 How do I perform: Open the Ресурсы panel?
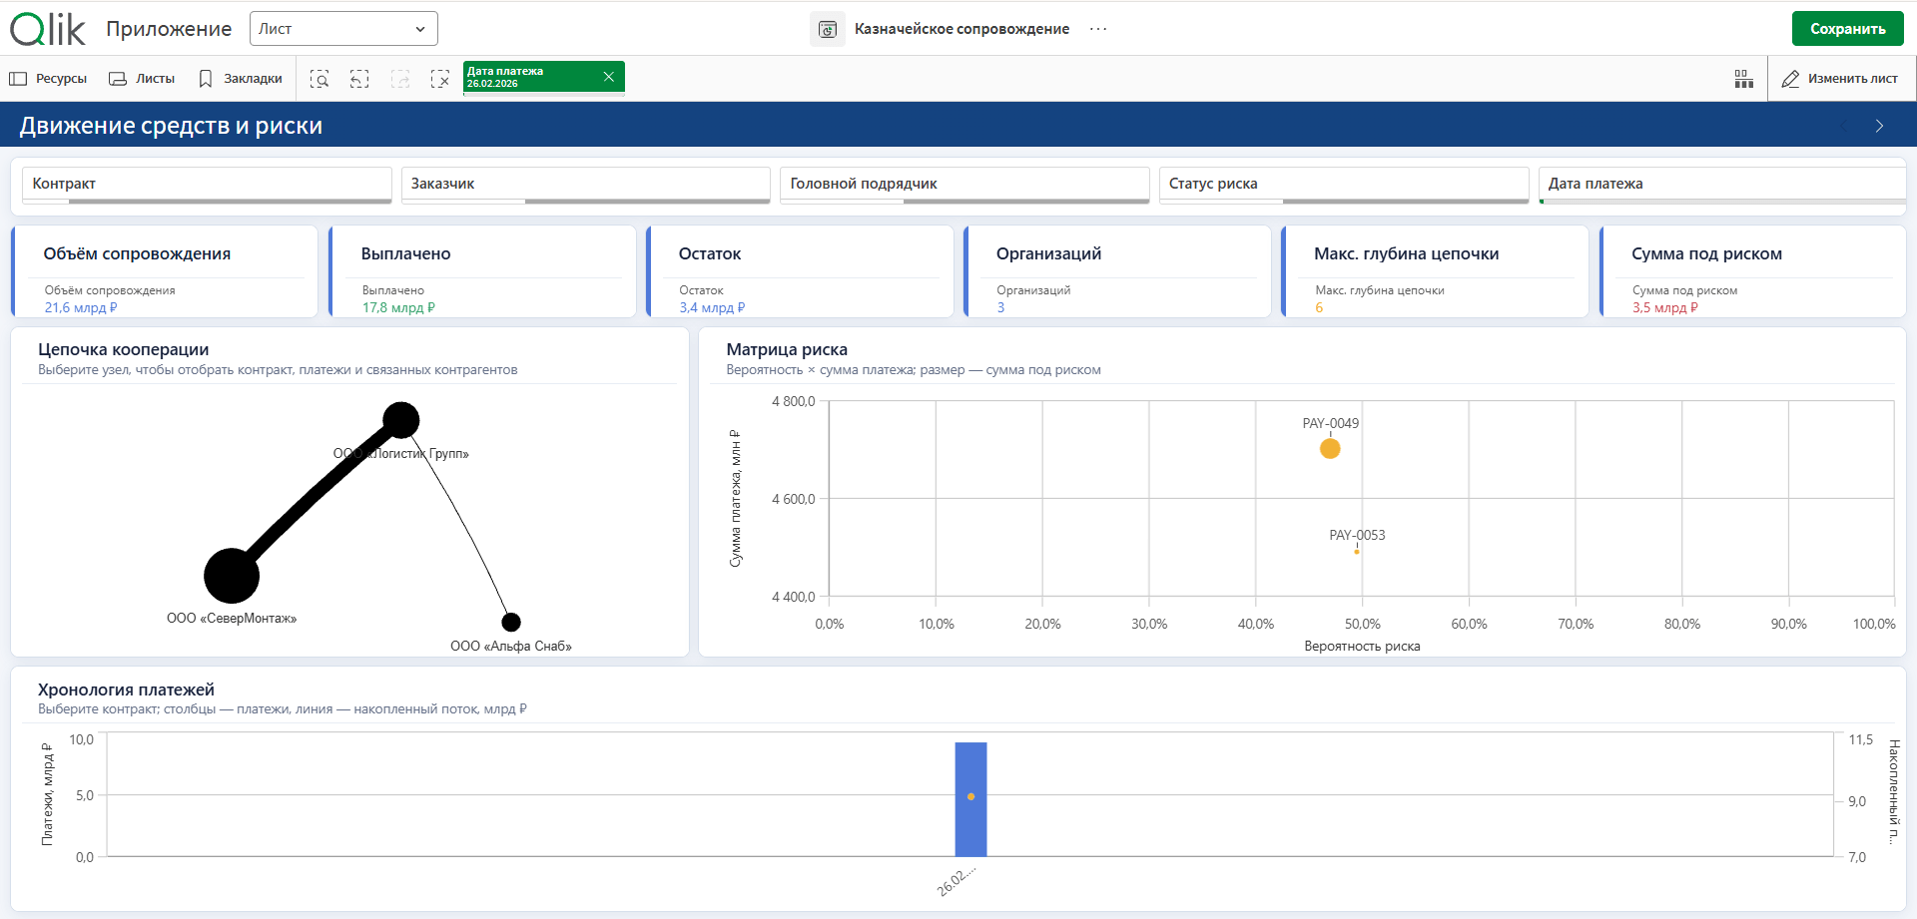tap(48, 79)
